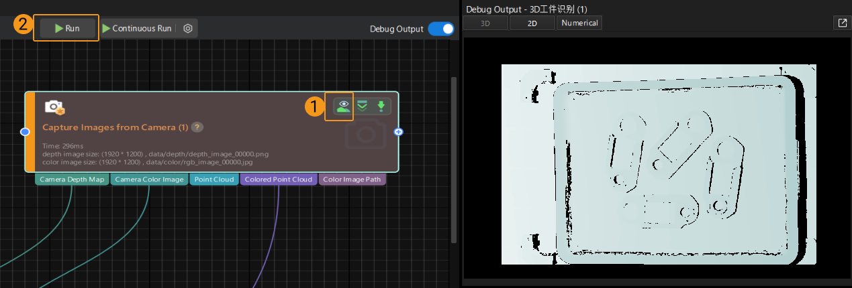Select the Camera Depth Map output port
The width and height of the screenshot is (852, 288).
coord(71,179)
